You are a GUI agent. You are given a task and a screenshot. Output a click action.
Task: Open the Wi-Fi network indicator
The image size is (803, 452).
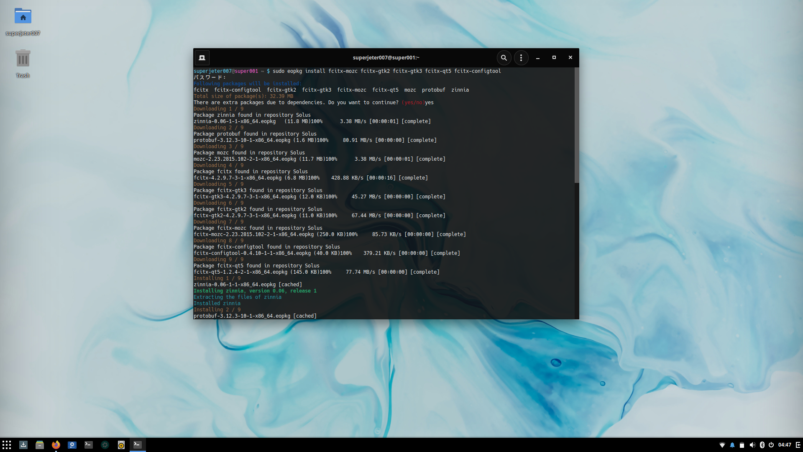coord(722,445)
